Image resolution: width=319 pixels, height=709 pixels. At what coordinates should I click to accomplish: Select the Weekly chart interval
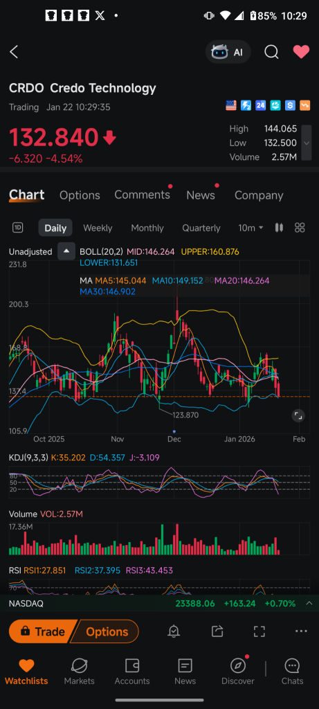pyautogui.click(x=98, y=228)
